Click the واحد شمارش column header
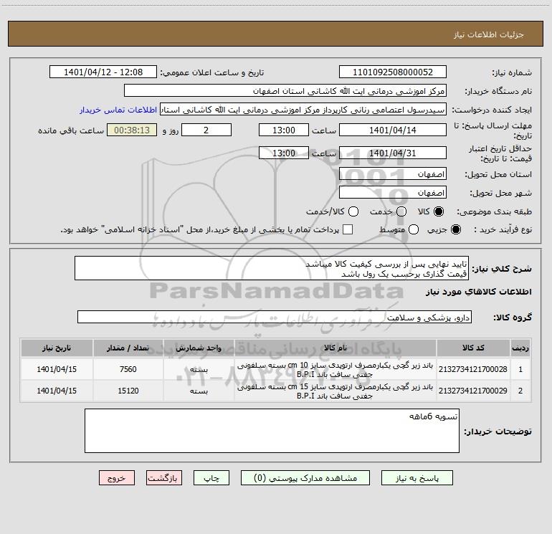Viewport: 552px width, 534px height. [199, 348]
